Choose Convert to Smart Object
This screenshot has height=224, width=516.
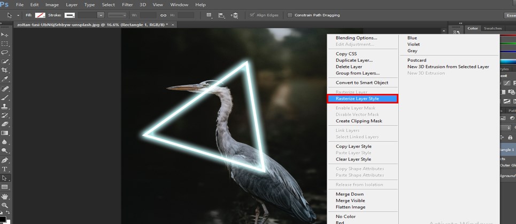click(x=363, y=83)
